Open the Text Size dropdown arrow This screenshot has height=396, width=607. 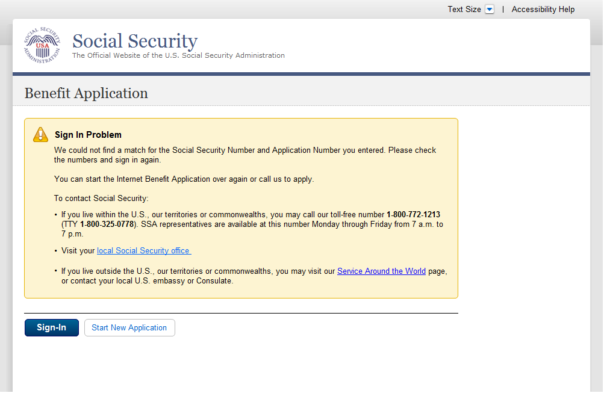pos(490,10)
